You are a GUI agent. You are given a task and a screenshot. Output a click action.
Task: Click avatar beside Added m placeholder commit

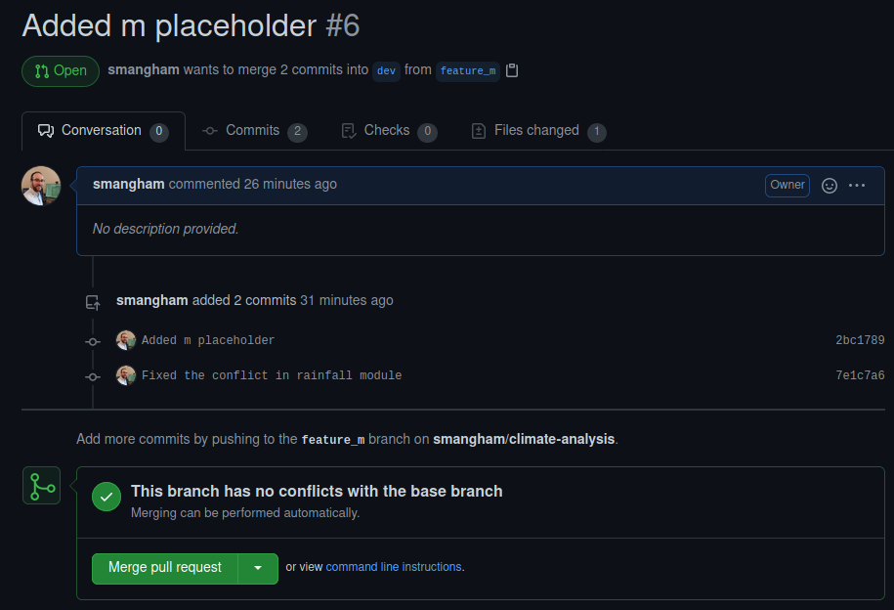click(x=126, y=340)
